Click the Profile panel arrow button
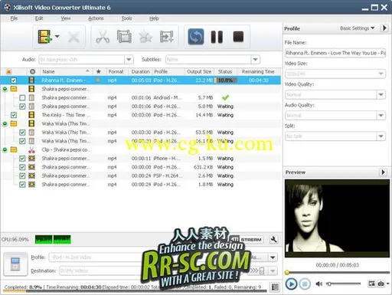 click(384, 28)
